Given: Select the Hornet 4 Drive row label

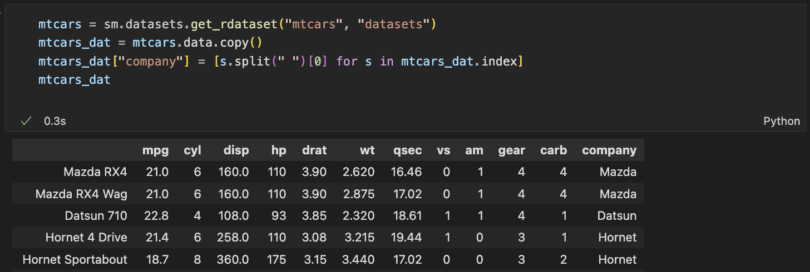Looking at the screenshot, I should 86,238.
